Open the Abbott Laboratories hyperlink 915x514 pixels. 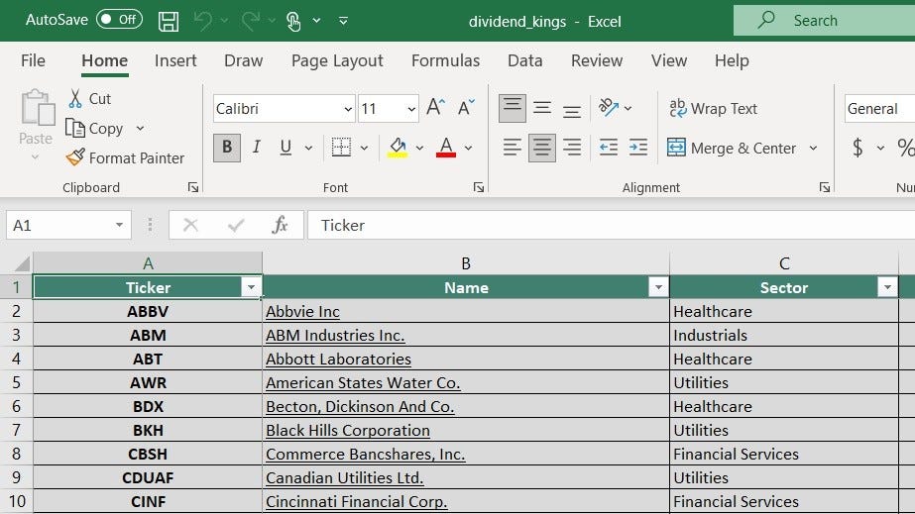(x=338, y=359)
